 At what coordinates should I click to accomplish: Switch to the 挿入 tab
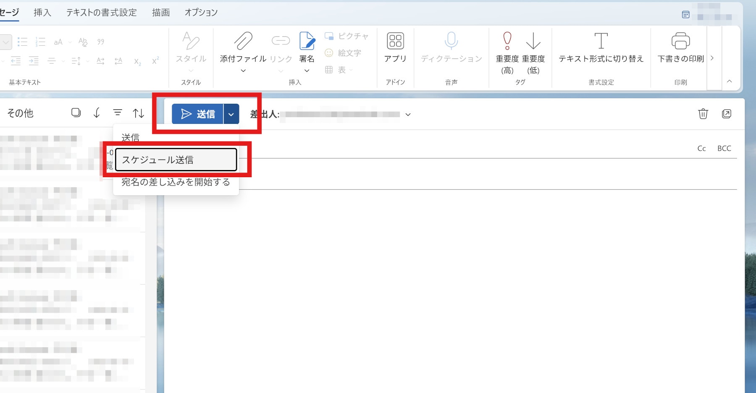pyautogui.click(x=42, y=13)
